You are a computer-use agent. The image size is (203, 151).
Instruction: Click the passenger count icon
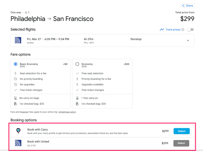26,12
